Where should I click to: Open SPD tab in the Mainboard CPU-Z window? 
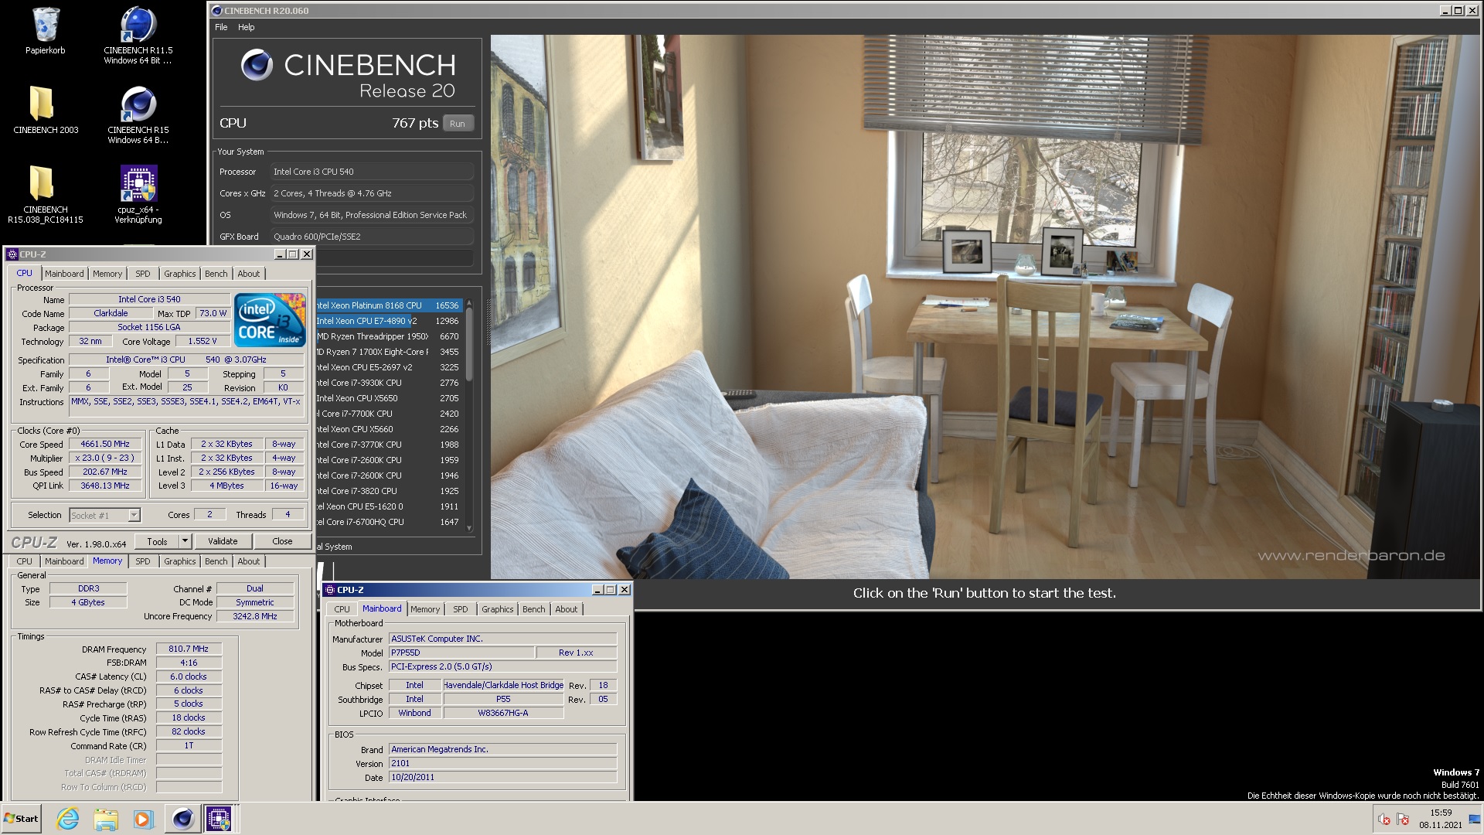(x=461, y=609)
